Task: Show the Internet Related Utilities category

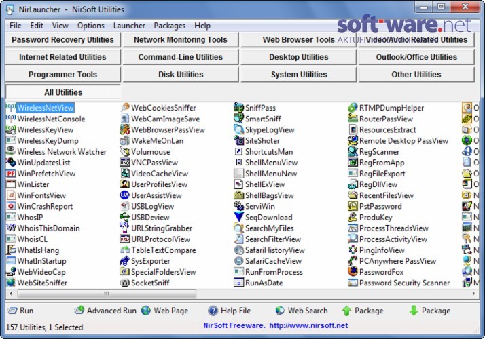Action: 62,57
